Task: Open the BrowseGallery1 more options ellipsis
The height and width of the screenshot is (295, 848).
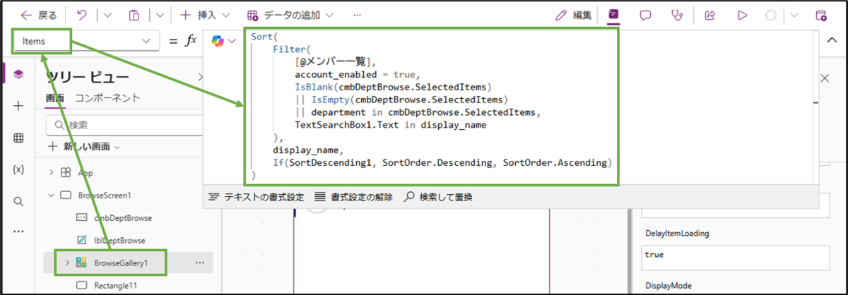Action: point(199,263)
